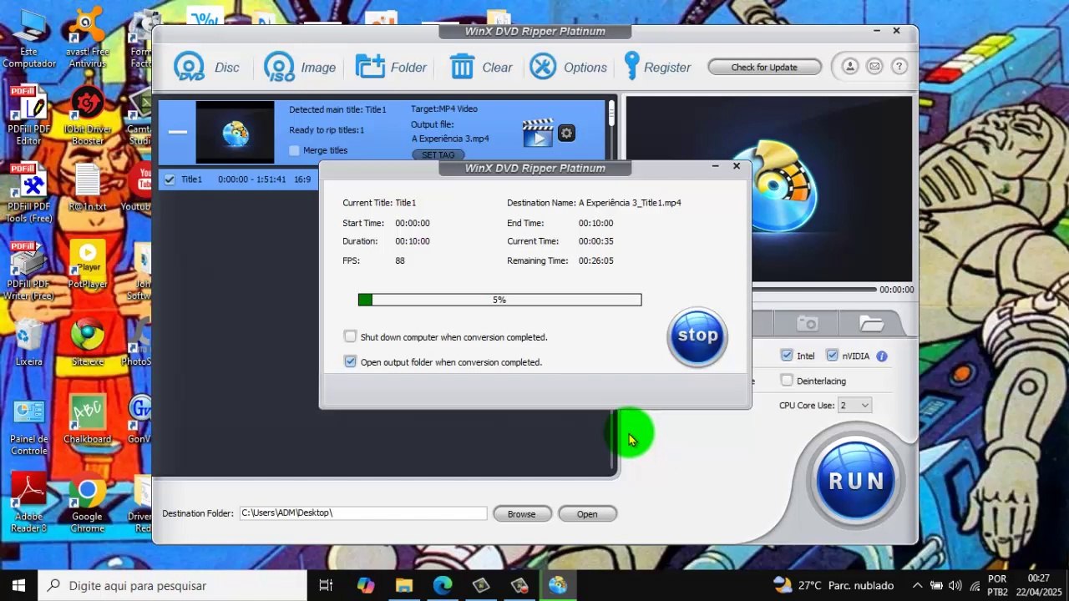Open Este Computador desktop icon
This screenshot has width=1069, height=601.
click(28, 38)
